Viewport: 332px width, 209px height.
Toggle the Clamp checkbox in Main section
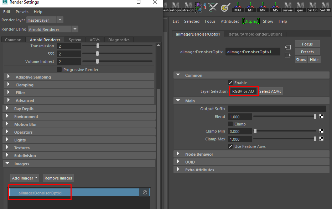coord(231,124)
